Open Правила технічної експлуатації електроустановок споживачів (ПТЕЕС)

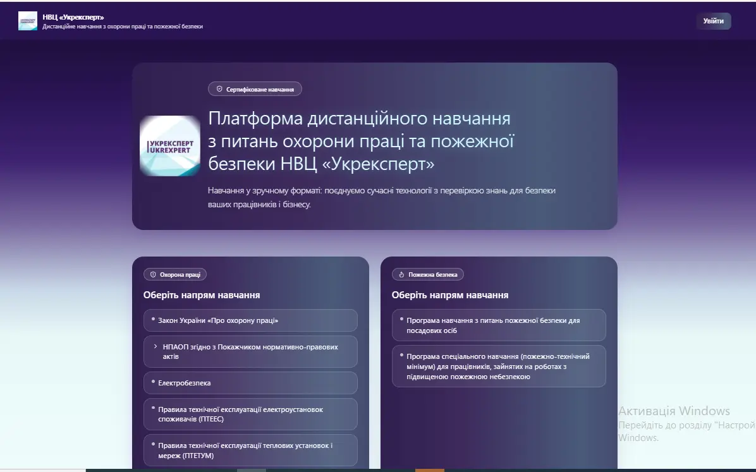250,414
